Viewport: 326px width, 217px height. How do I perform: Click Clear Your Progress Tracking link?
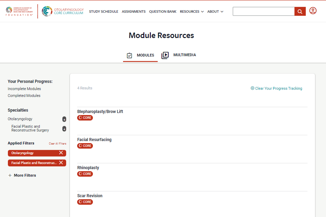coord(276,88)
